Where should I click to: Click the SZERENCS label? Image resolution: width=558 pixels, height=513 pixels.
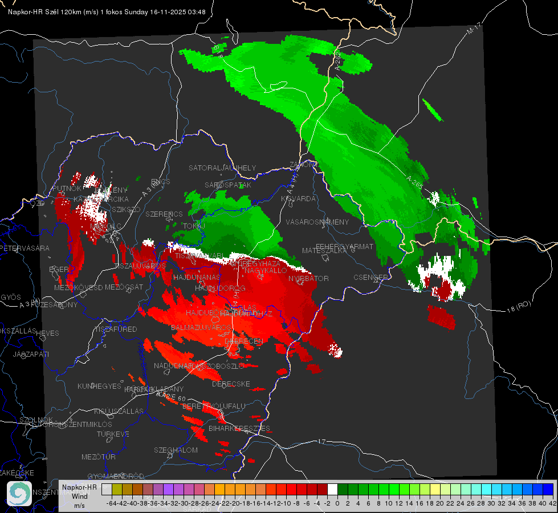[164, 214]
